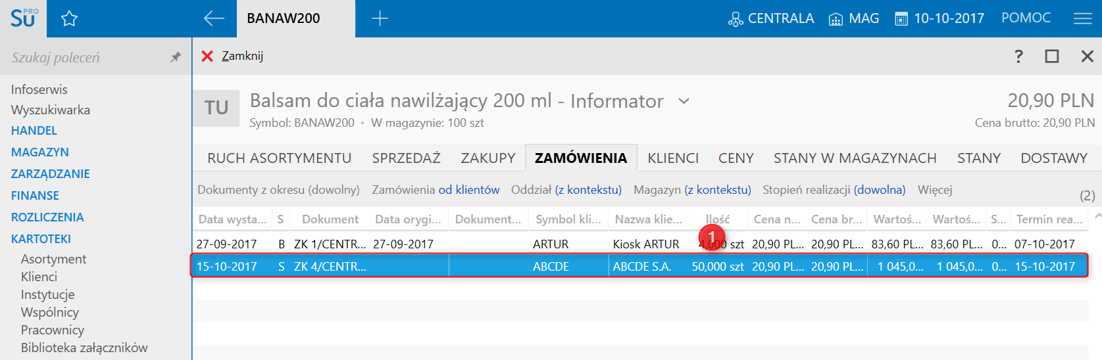Switch to the STANY W MAGAZYNACH tab
Image resolution: width=1102 pixels, height=360 pixels.
tap(855, 158)
